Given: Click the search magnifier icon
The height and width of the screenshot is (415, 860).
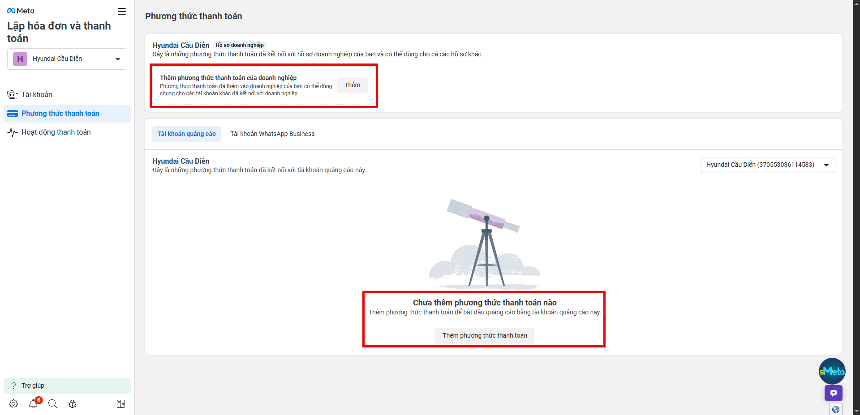Looking at the screenshot, I should coord(53,404).
